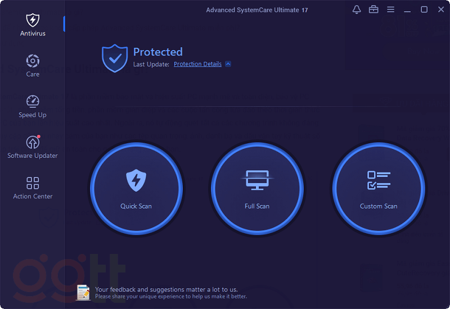The height and width of the screenshot is (309, 450).
Task: Click the Protected shield status icon
Action: pos(115,58)
